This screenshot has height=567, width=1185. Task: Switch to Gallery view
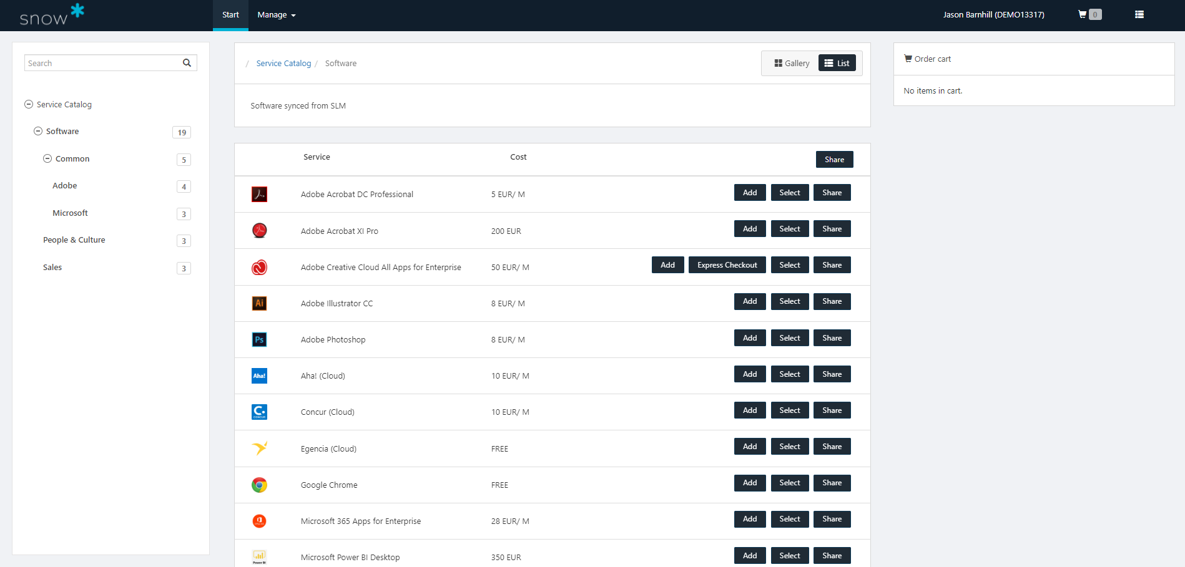click(x=792, y=63)
